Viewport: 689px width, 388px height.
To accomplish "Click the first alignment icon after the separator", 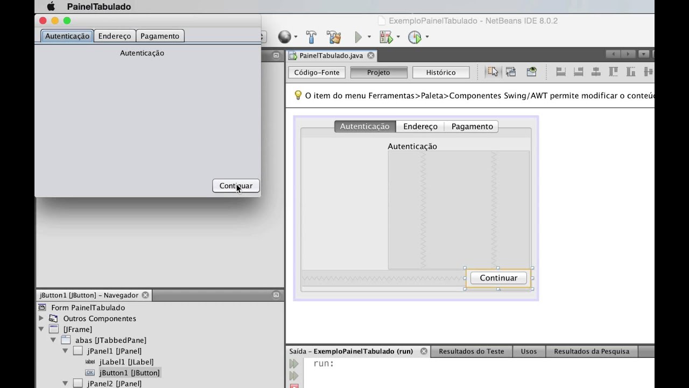I will click(x=561, y=72).
